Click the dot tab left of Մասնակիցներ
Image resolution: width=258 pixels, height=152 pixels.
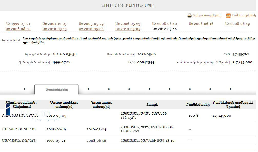click(24, 89)
